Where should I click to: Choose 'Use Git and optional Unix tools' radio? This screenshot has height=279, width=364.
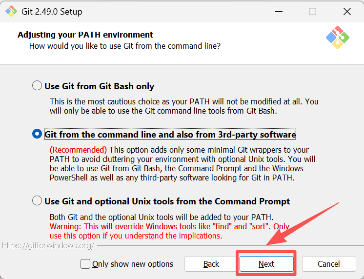point(37,201)
